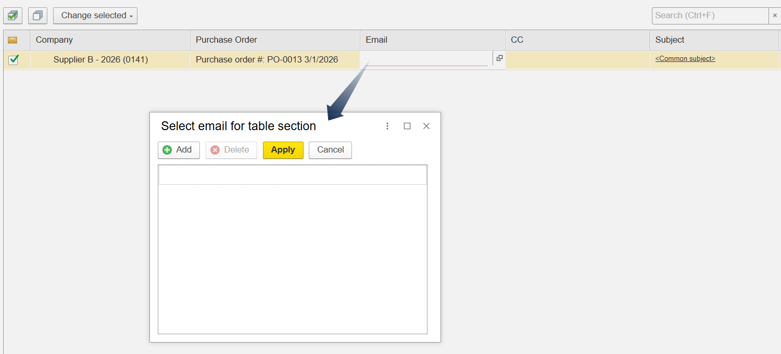The image size is (781, 354).
Task: Open the Change selected dropdown
Action: 95,16
